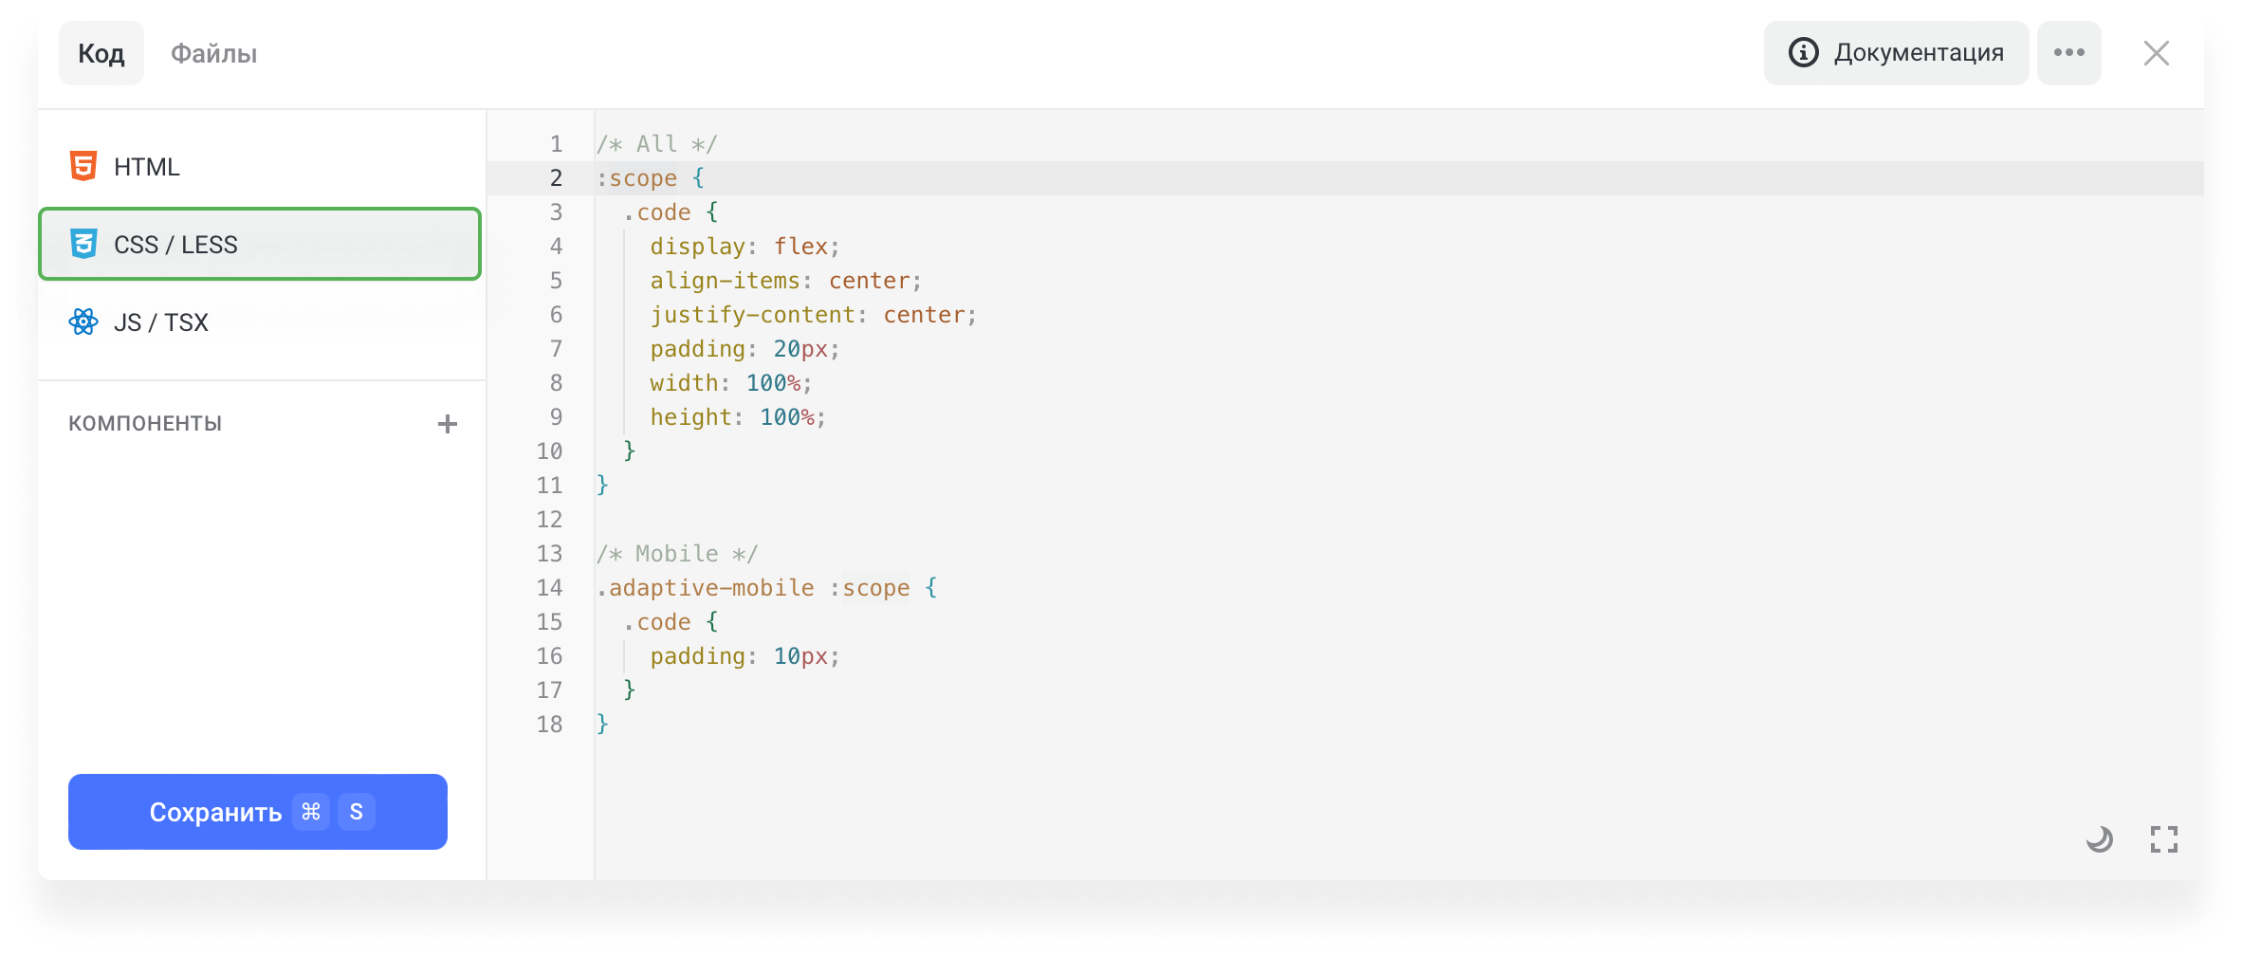Screen dimensions: 2242x956
Task: Click the "height: 100%;" declaration
Action: 738,417
